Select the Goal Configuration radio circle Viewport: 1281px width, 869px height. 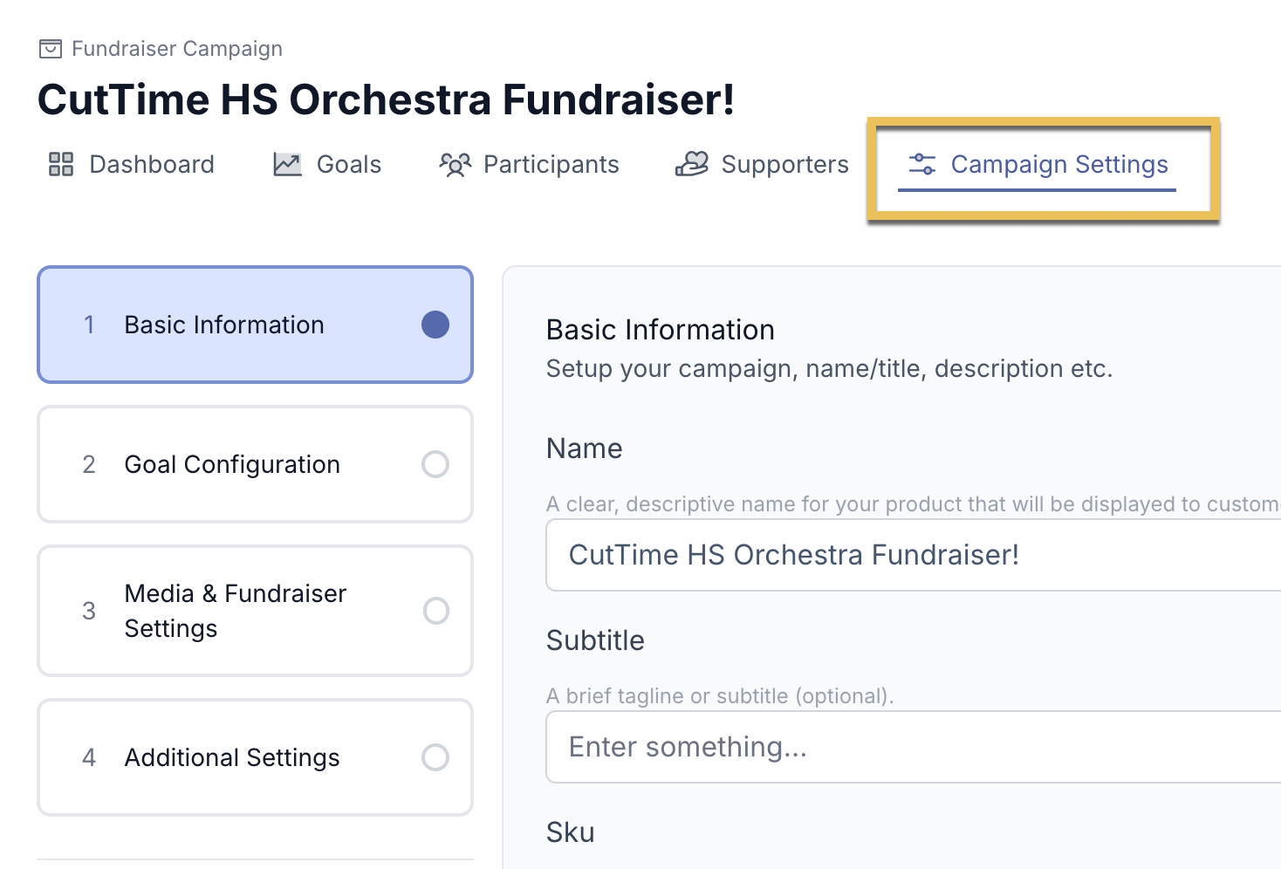(435, 464)
